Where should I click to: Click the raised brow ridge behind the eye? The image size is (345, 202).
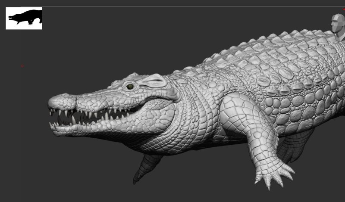pyautogui.click(x=153, y=80)
